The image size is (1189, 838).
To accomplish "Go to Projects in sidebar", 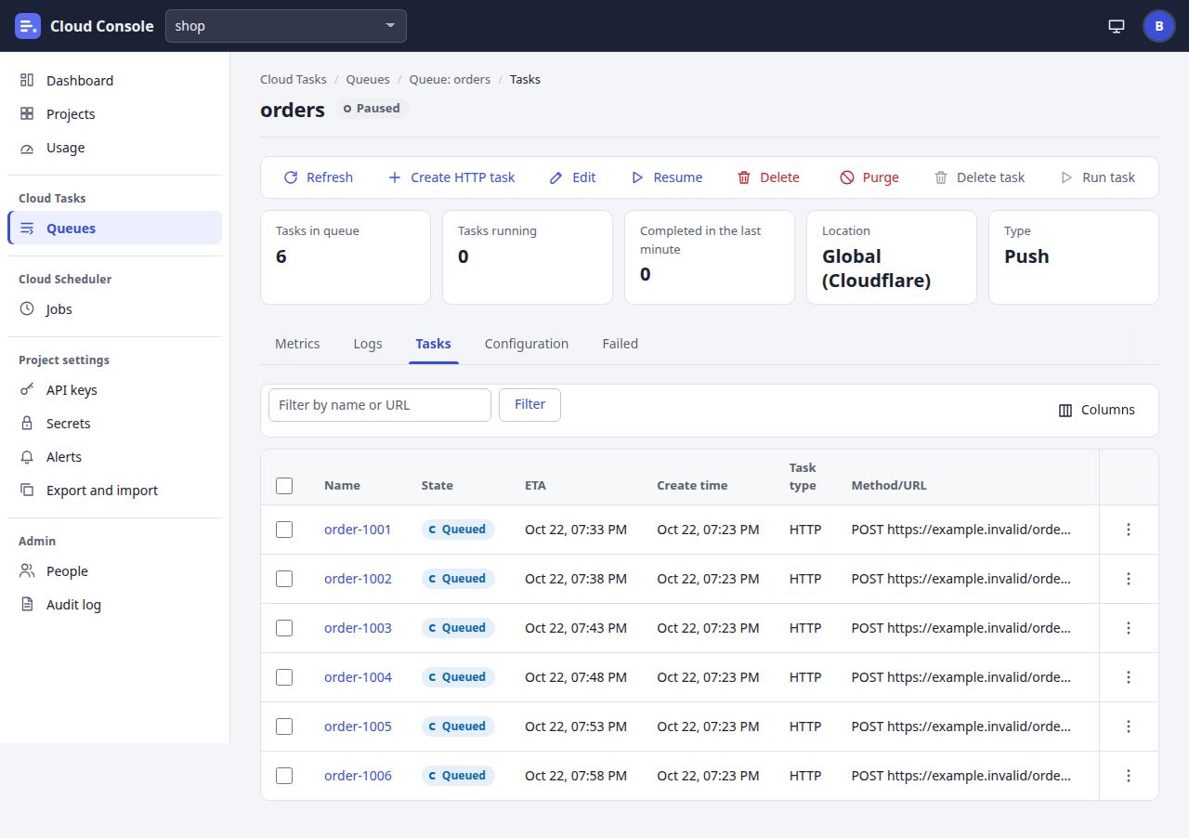I will point(114,114).
